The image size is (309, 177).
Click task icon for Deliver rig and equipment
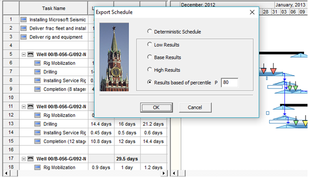24,37
